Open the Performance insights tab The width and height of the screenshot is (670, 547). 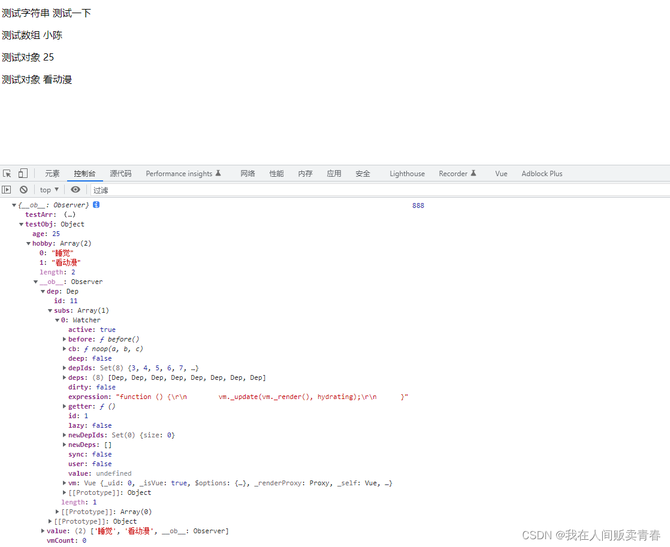click(x=183, y=174)
